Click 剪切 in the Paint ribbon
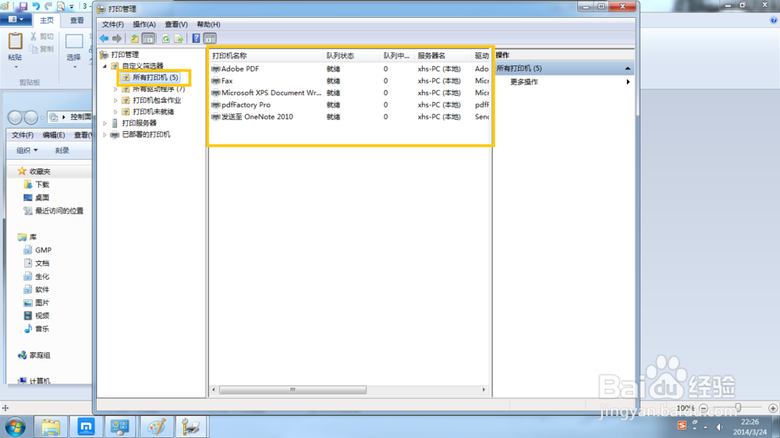 tap(42, 37)
